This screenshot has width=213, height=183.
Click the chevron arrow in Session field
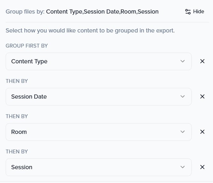pos(182,167)
